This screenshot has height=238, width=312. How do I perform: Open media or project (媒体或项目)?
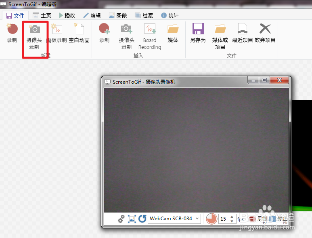tap(220, 37)
